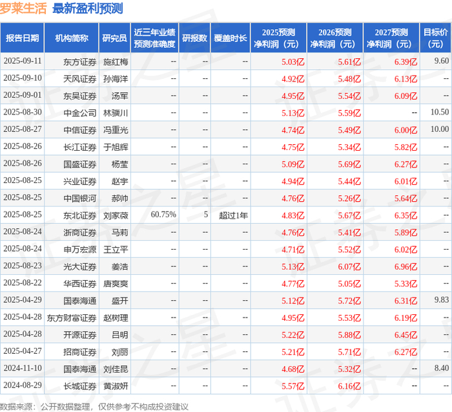
Task: Select institution 中信证券
Action: (80, 130)
